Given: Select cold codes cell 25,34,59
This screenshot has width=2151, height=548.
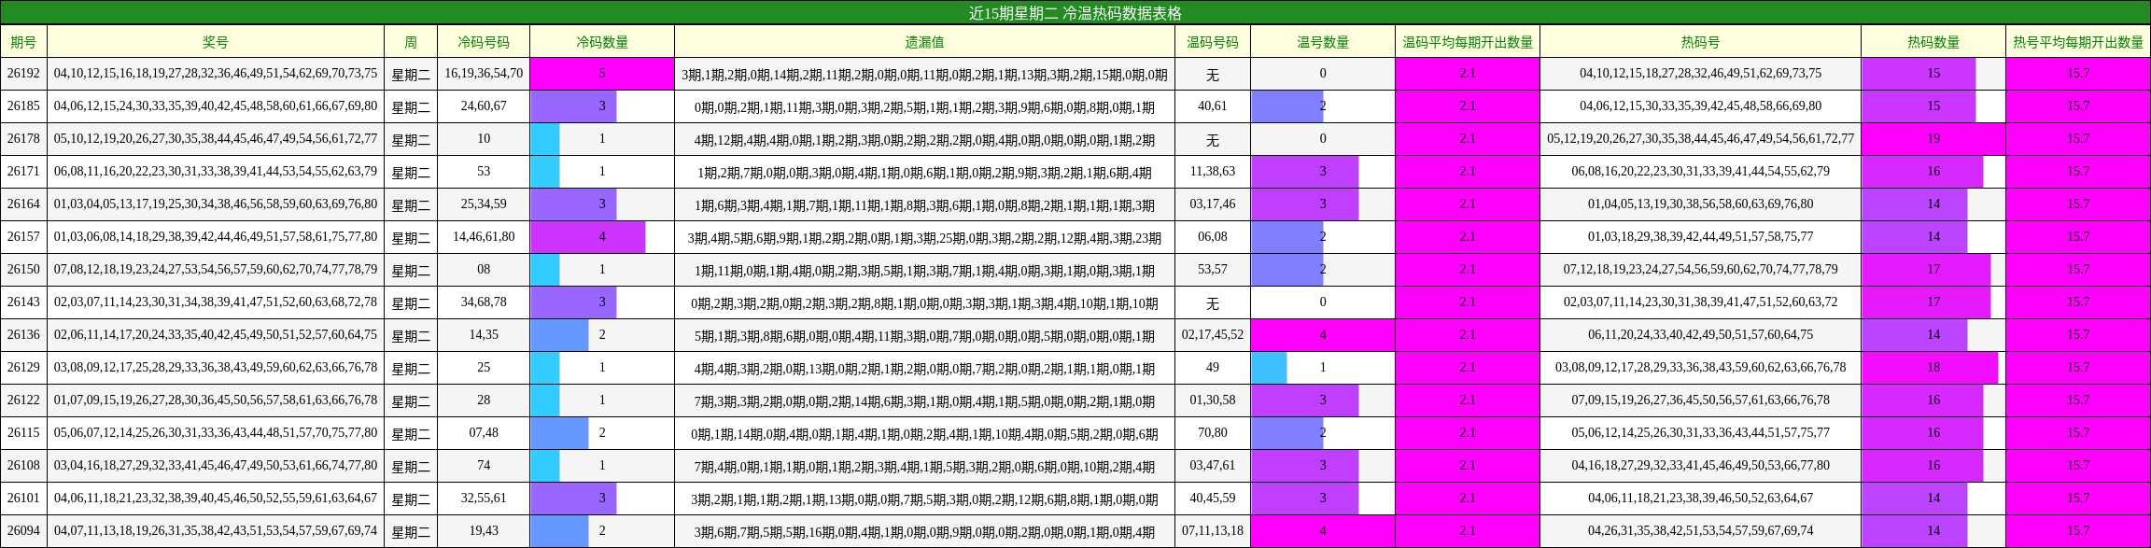Looking at the screenshot, I should tap(484, 204).
